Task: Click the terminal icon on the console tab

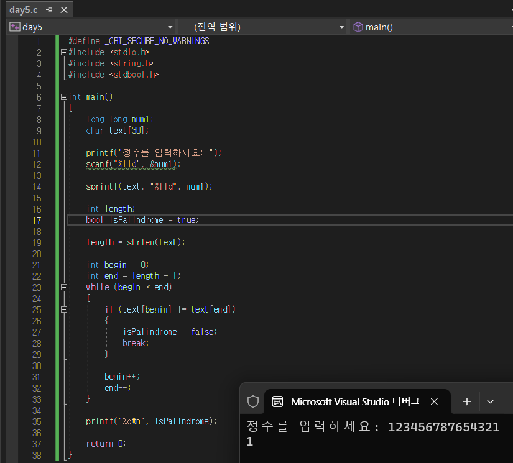Action: pos(277,401)
